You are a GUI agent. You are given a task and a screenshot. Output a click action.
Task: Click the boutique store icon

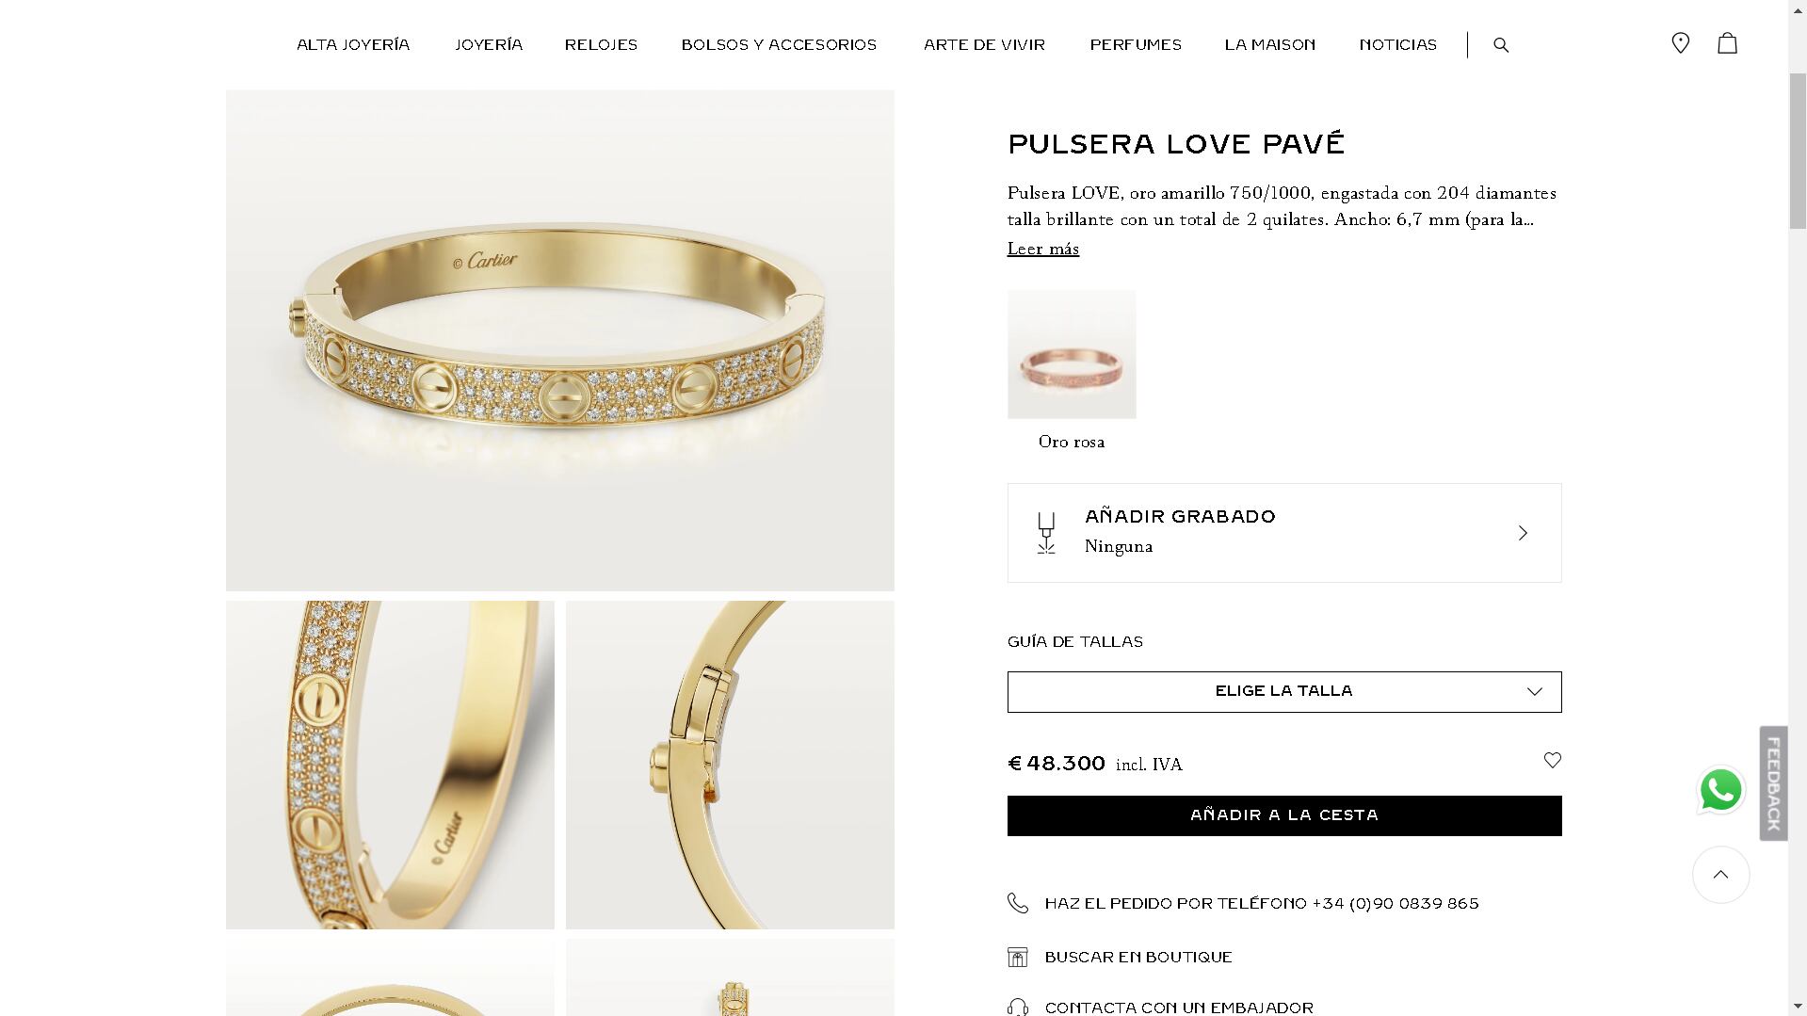click(1018, 957)
